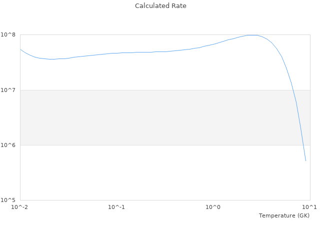The image size is (320, 240).
Task: Click the "Calculated Rate" chart title
Action: tap(160, 6)
